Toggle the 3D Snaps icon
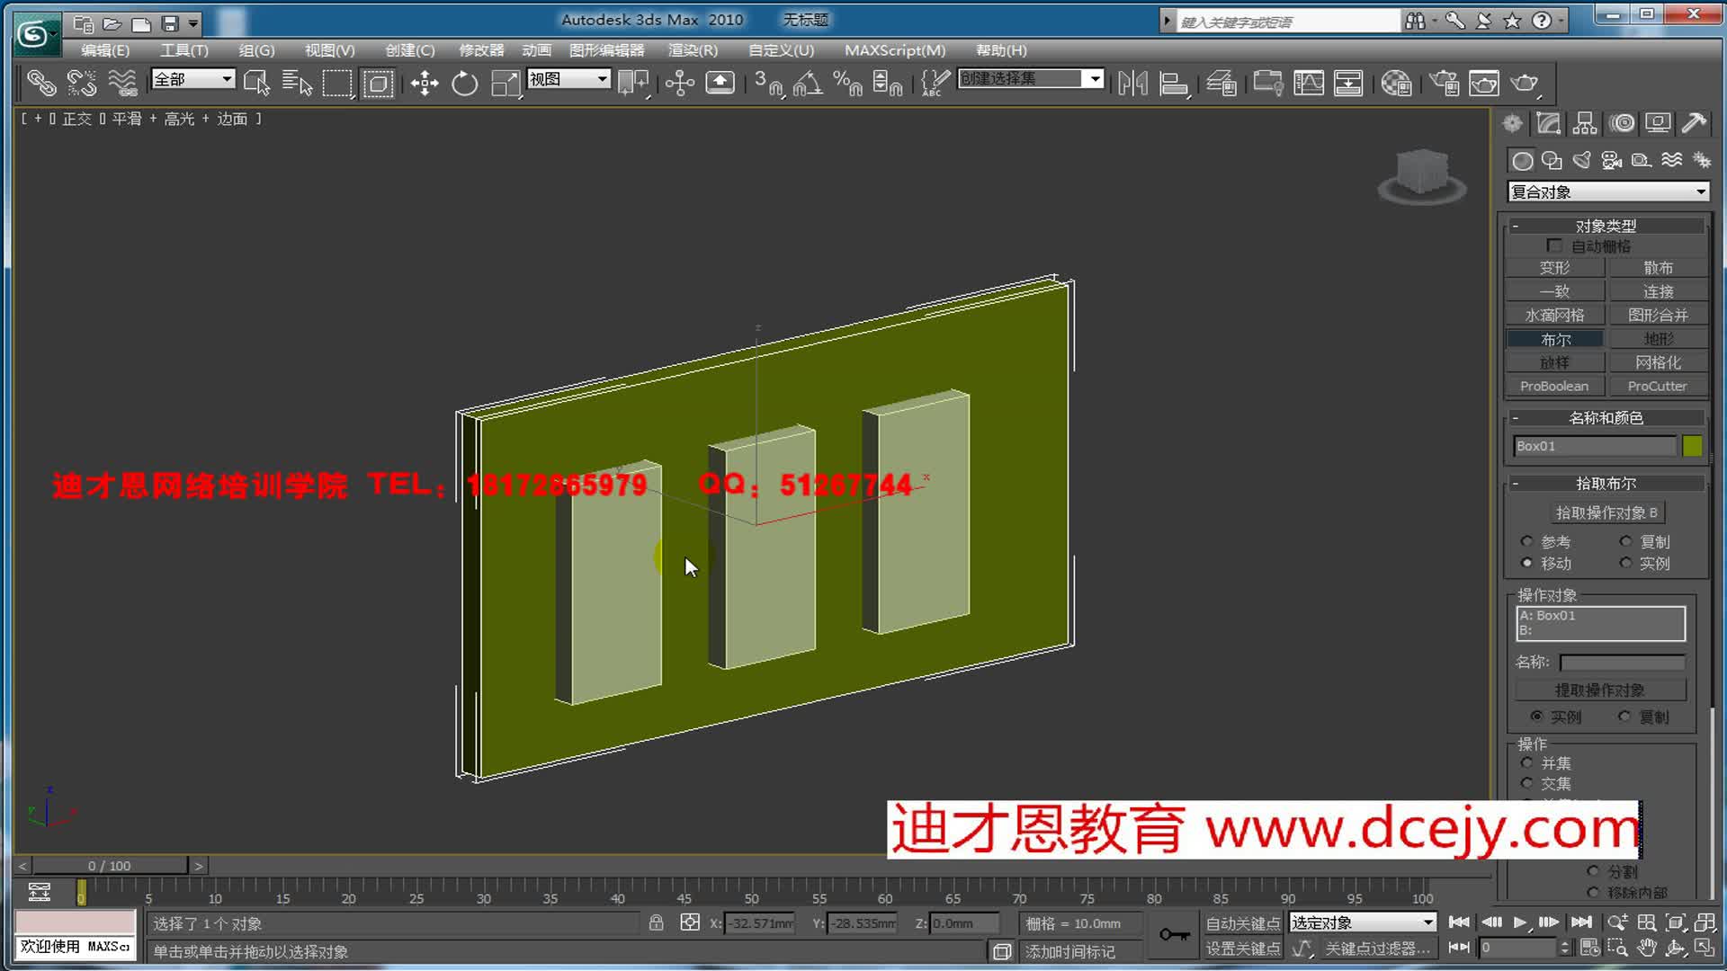The width and height of the screenshot is (1727, 971). click(x=767, y=84)
